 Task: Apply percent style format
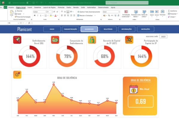(x=109, y=15)
